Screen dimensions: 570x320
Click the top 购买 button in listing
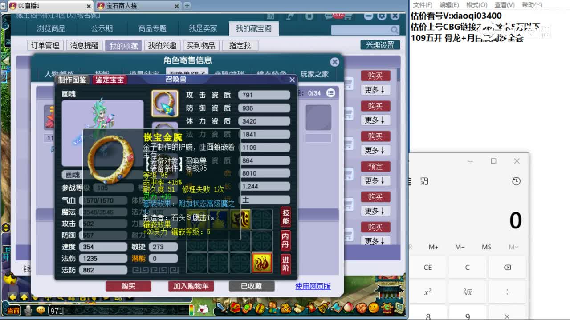click(x=375, y=76)
